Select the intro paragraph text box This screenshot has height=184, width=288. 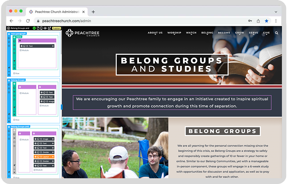[172, 102]
